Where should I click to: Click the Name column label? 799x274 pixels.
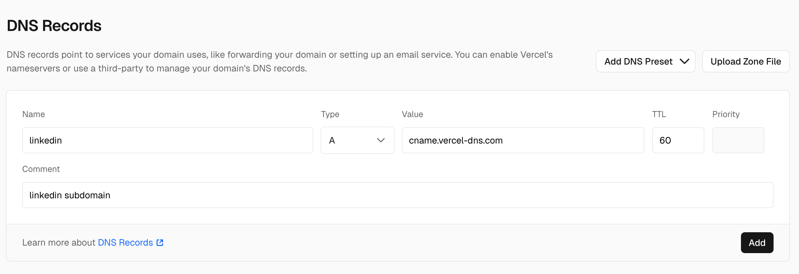point(34,114)
